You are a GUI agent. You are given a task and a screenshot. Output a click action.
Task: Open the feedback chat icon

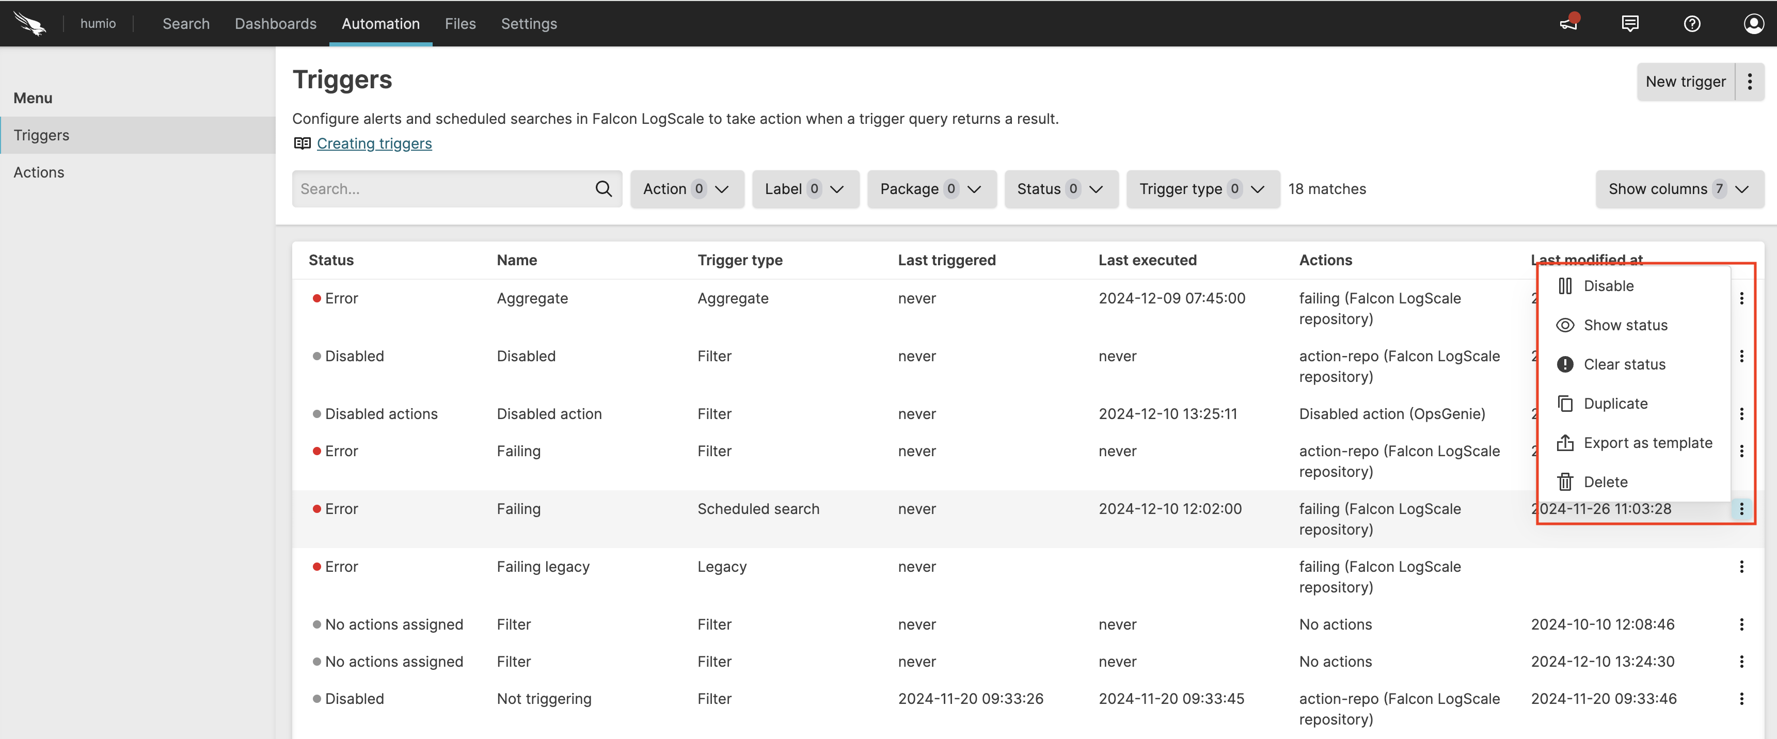1630,23
